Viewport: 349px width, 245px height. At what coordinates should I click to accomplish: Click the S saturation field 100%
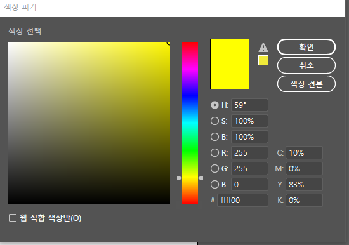click(249, 121)
